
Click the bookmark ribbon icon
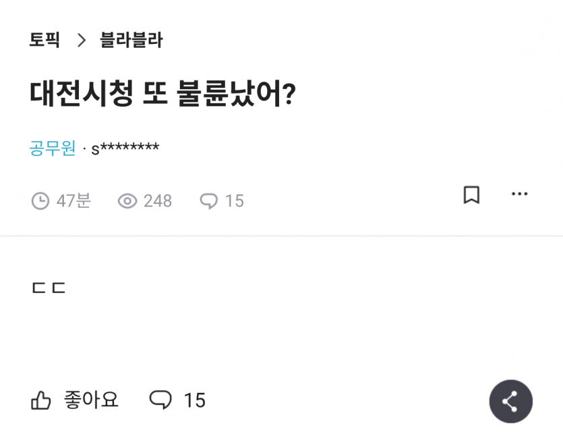pos(472,194)
